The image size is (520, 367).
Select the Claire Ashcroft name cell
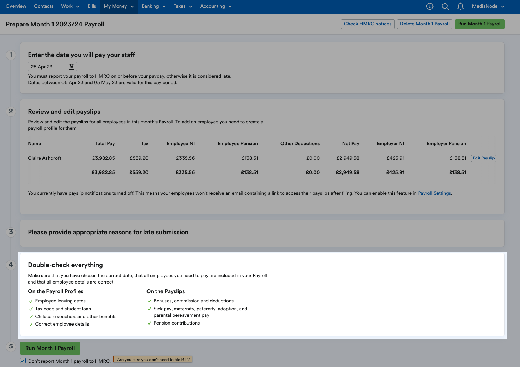tap(45, 158)
